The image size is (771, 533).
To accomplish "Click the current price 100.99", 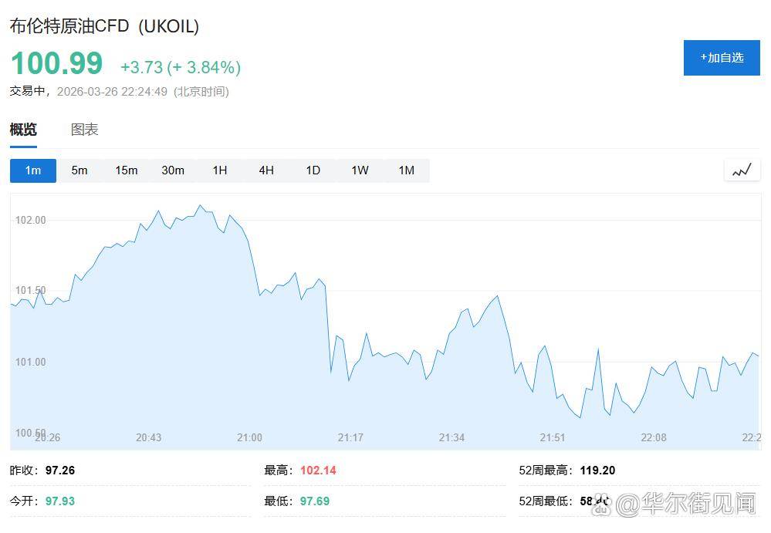I will [56, 63].
